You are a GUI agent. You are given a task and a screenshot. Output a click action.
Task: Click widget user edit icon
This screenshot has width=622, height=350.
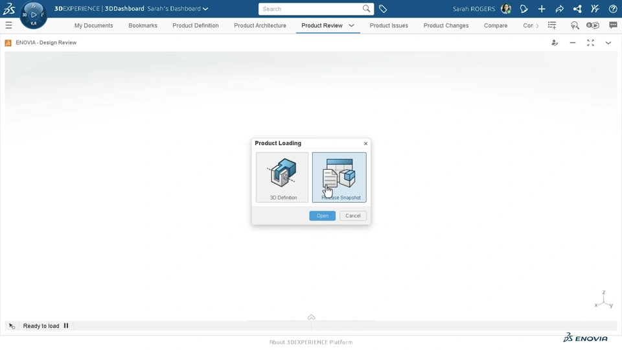pos(555,43)
